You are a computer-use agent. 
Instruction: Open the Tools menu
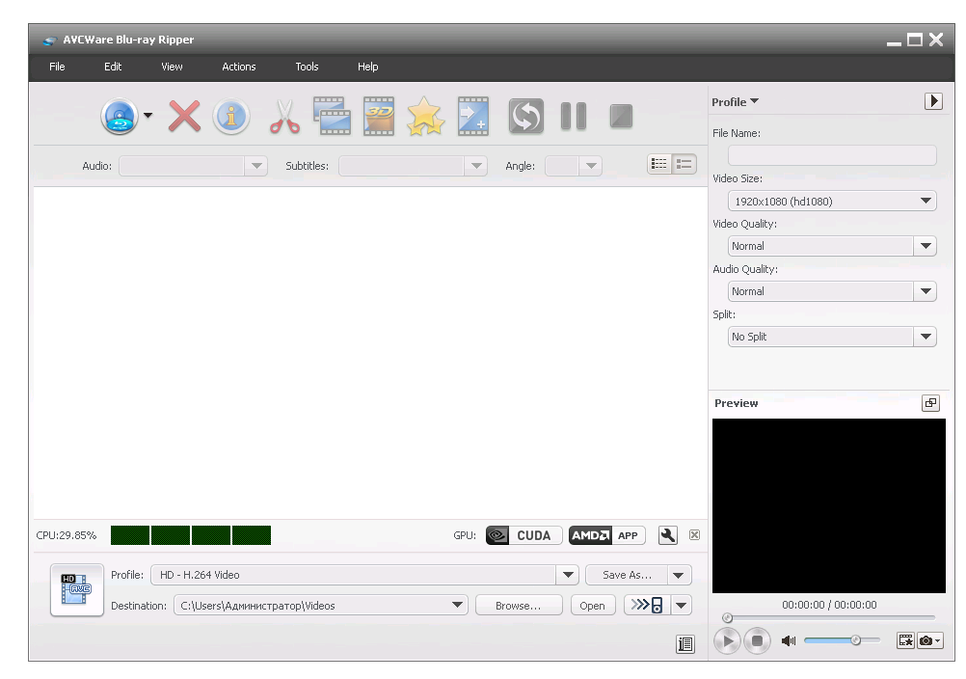pyautogui.click(x=307, y=67)
